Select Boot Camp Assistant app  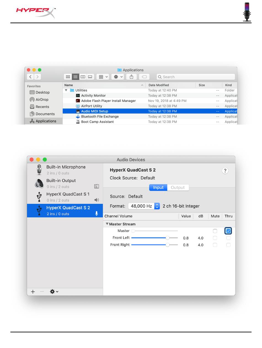click(x=95, y=122)
